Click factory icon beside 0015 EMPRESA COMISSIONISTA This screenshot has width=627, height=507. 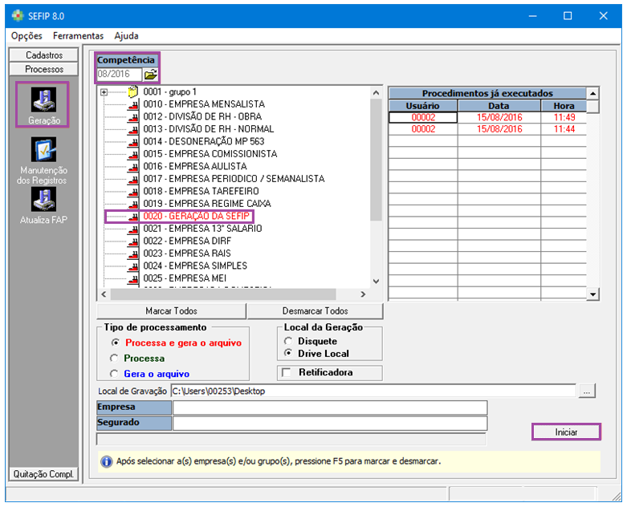point(133,154)
